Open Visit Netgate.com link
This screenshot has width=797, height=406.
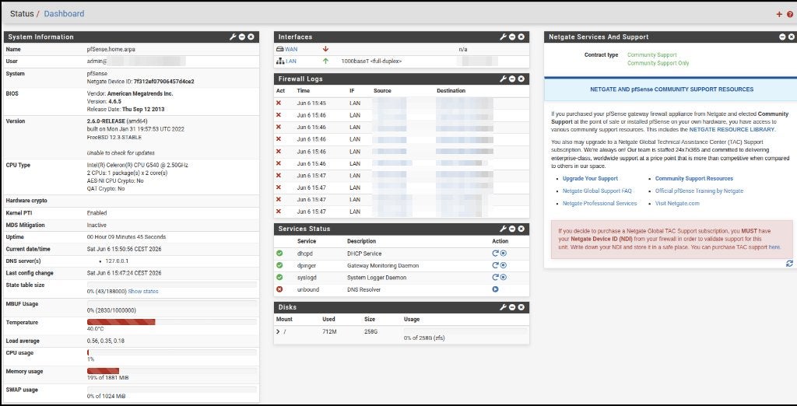tap(677, 203)
